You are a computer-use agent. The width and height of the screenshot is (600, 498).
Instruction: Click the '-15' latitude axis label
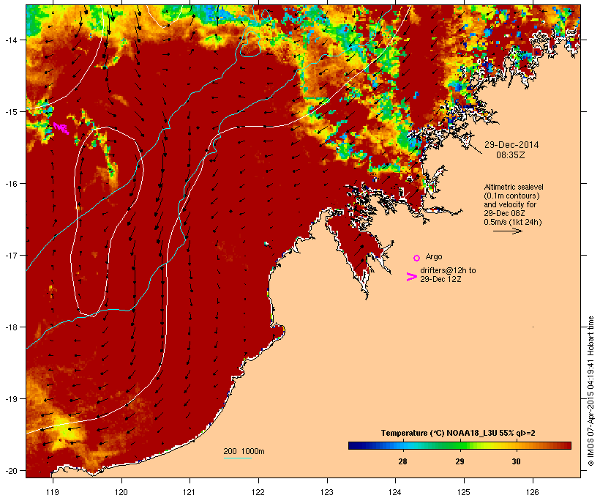10,112
